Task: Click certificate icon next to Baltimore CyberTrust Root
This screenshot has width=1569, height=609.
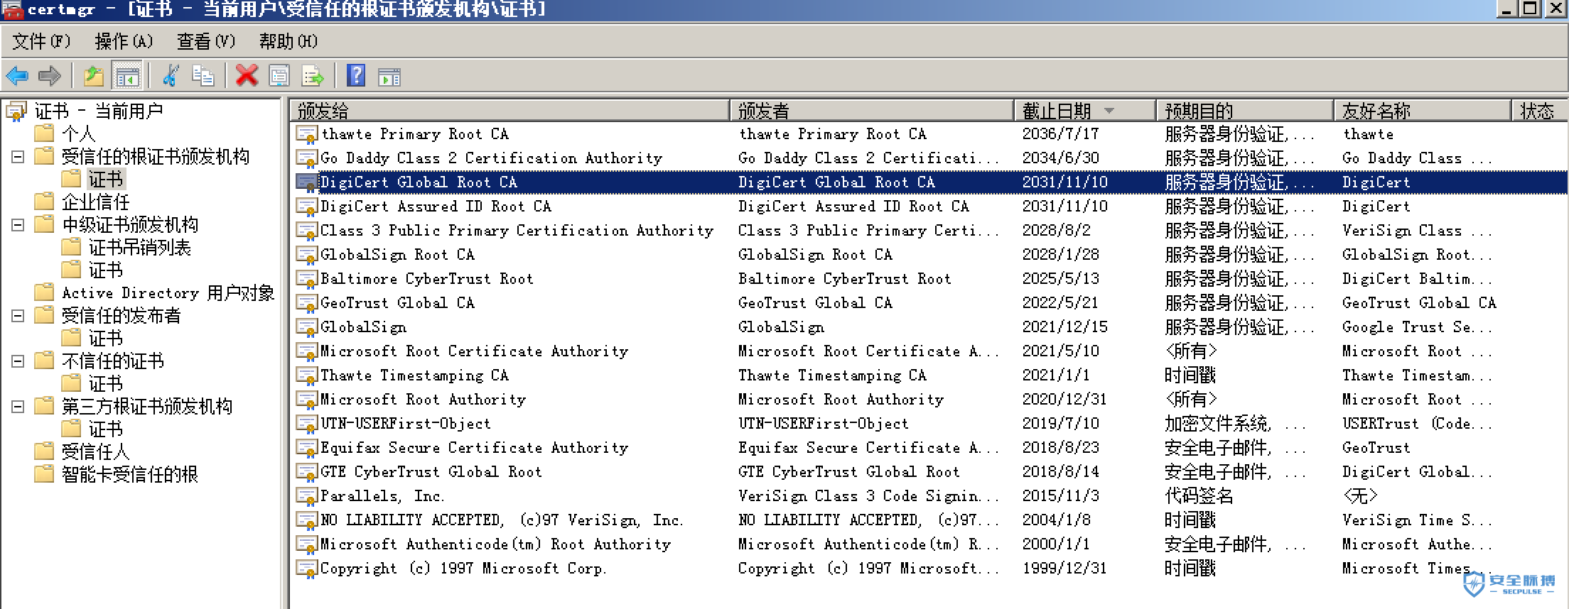Action: [306, 280]
